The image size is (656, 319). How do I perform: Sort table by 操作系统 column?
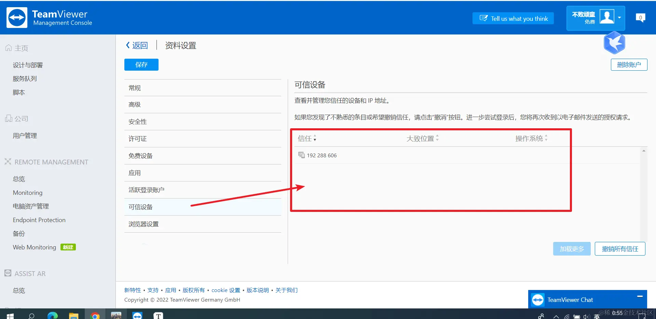pyautogui.click(x=532, y=138)
